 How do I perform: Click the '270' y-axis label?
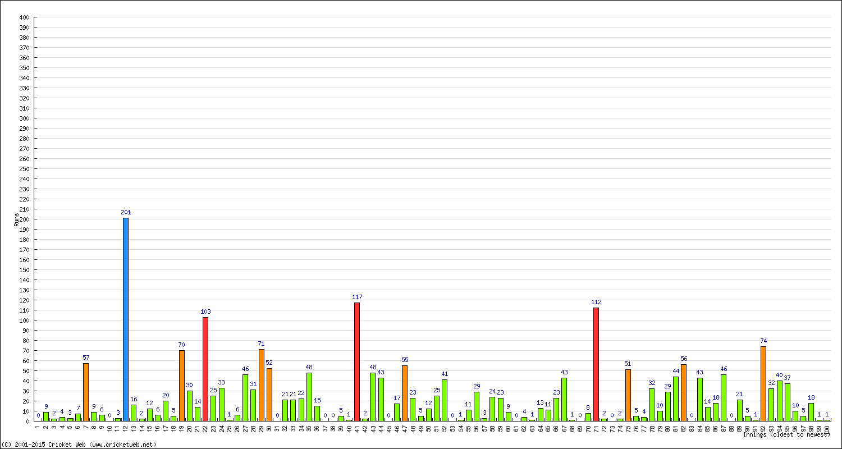[25, 149]
